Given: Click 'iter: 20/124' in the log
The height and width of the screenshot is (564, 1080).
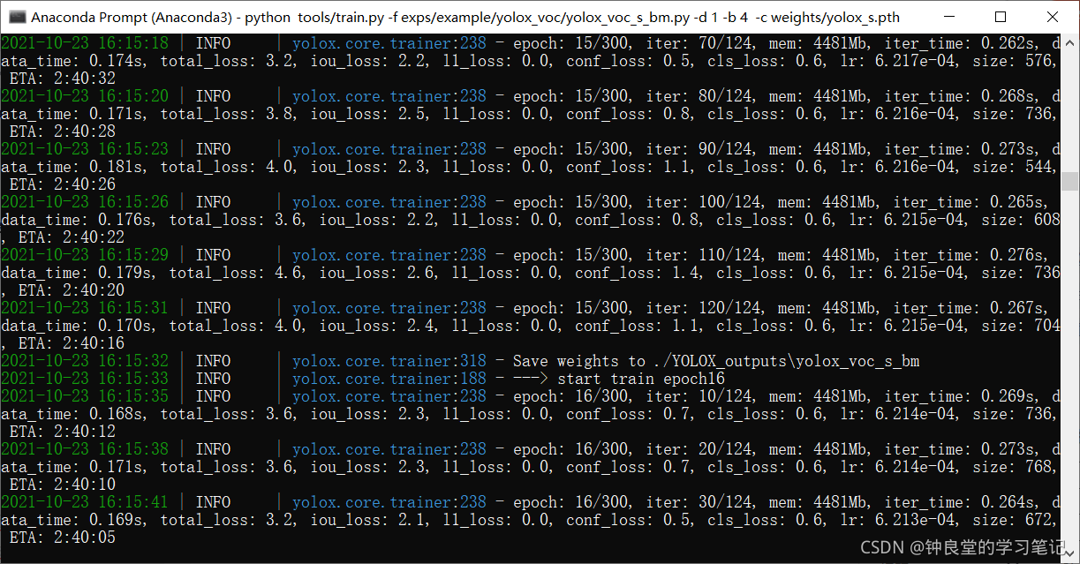Looking at the screenshot, I should (x=699, y=449).
